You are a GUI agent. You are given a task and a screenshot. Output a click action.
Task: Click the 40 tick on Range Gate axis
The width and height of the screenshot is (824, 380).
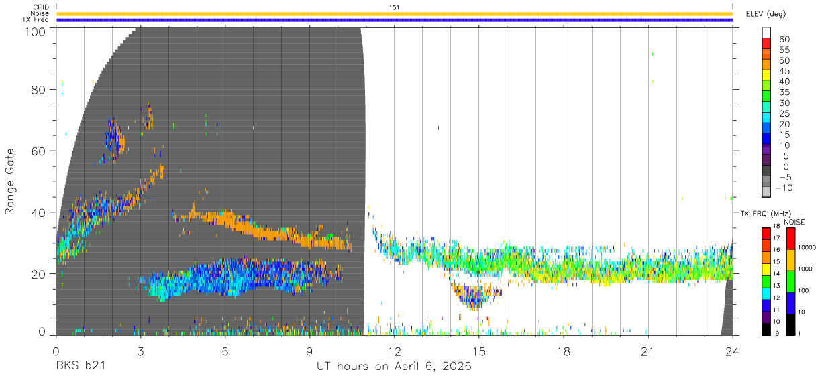[x=38, y=212]
